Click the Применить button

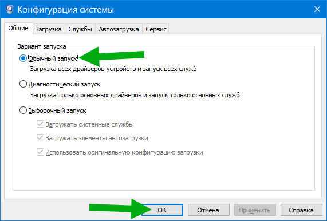click(255, 210)
